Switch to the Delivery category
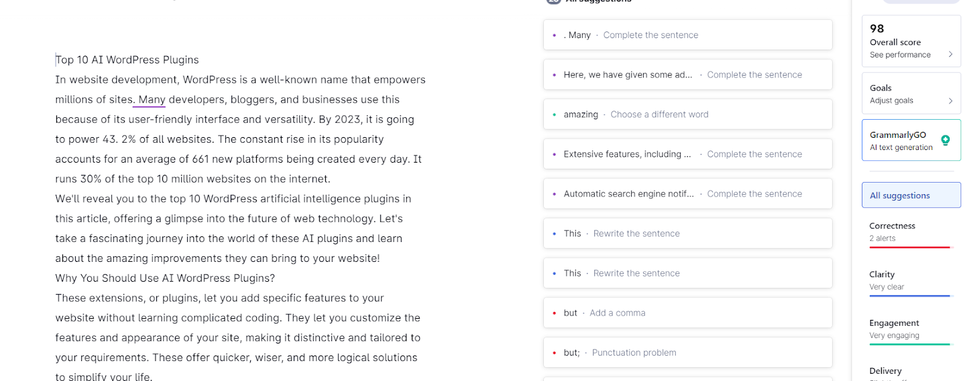The width and height of the screenshot is (969, 381). click(885, 371)
